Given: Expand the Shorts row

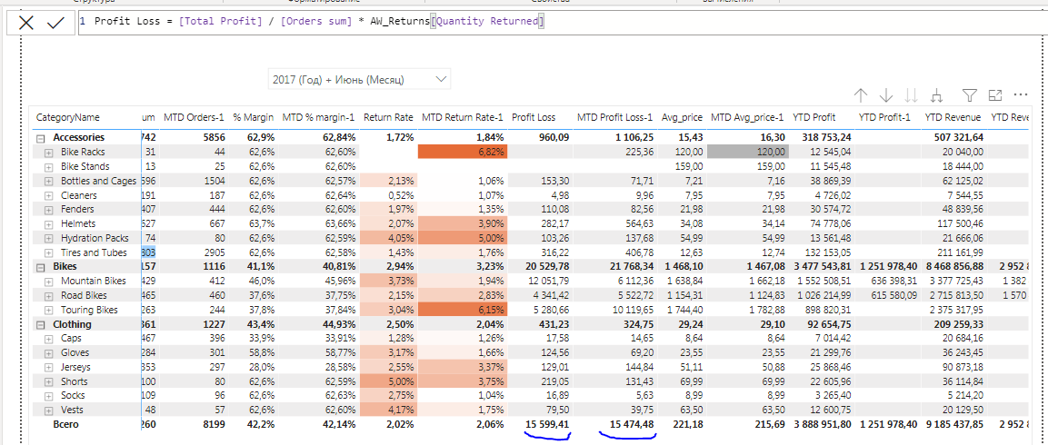Looking at the screenshot, I should (48, 381).
